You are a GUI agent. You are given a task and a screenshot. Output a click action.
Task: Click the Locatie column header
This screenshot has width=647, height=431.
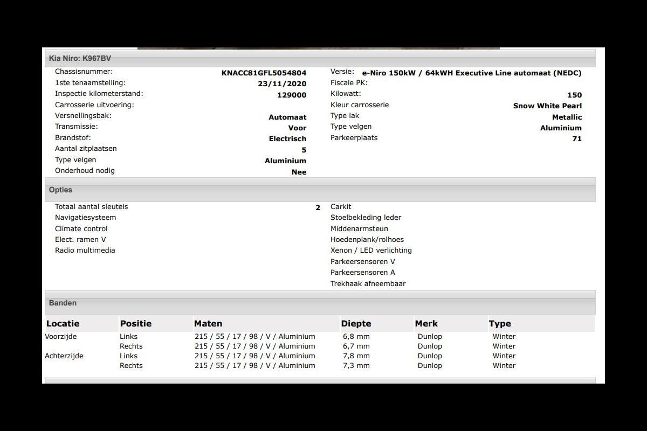[x=63, y=324]
